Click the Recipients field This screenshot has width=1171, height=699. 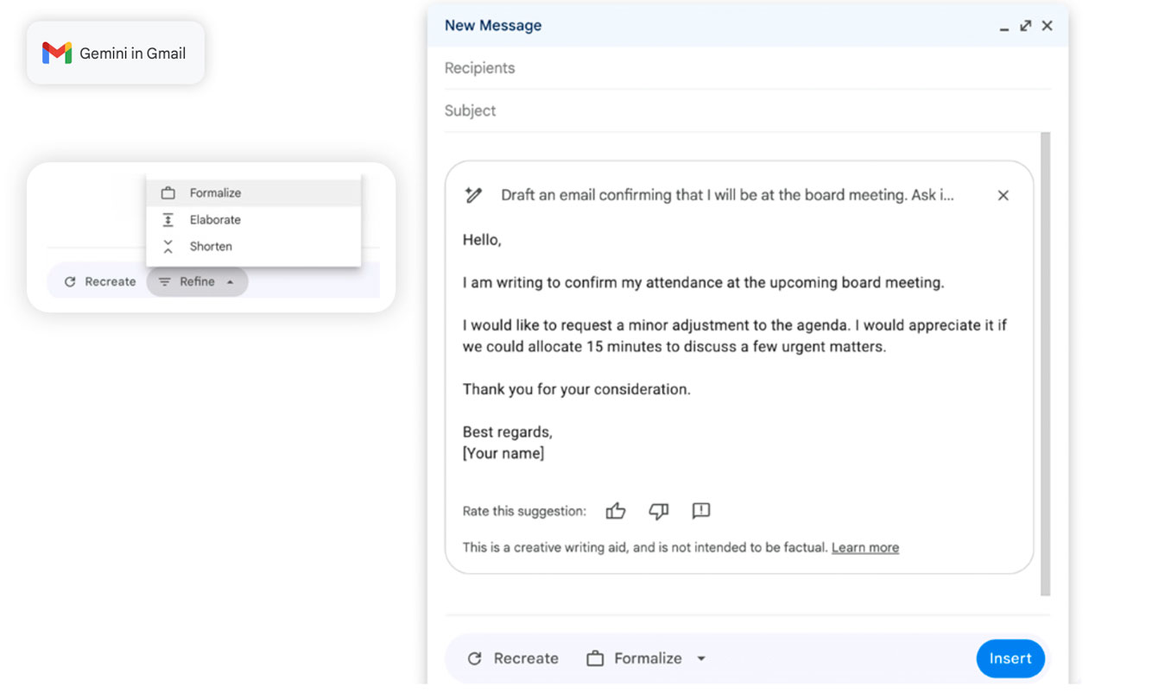click(748, 68)
